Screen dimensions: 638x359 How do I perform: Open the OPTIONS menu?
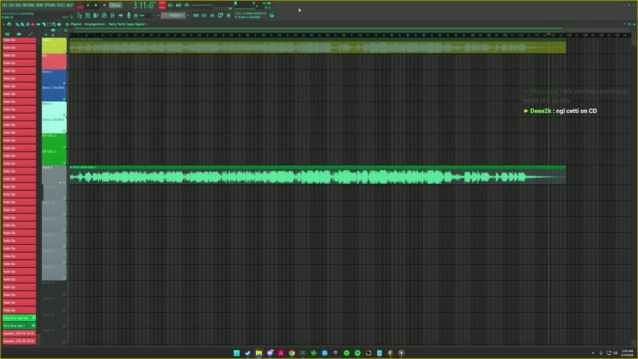click(50, 5)
